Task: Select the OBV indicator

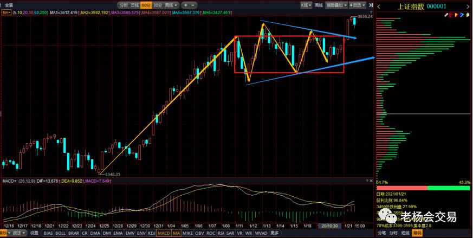Action: pyautogui.click(x=199, y=233)
